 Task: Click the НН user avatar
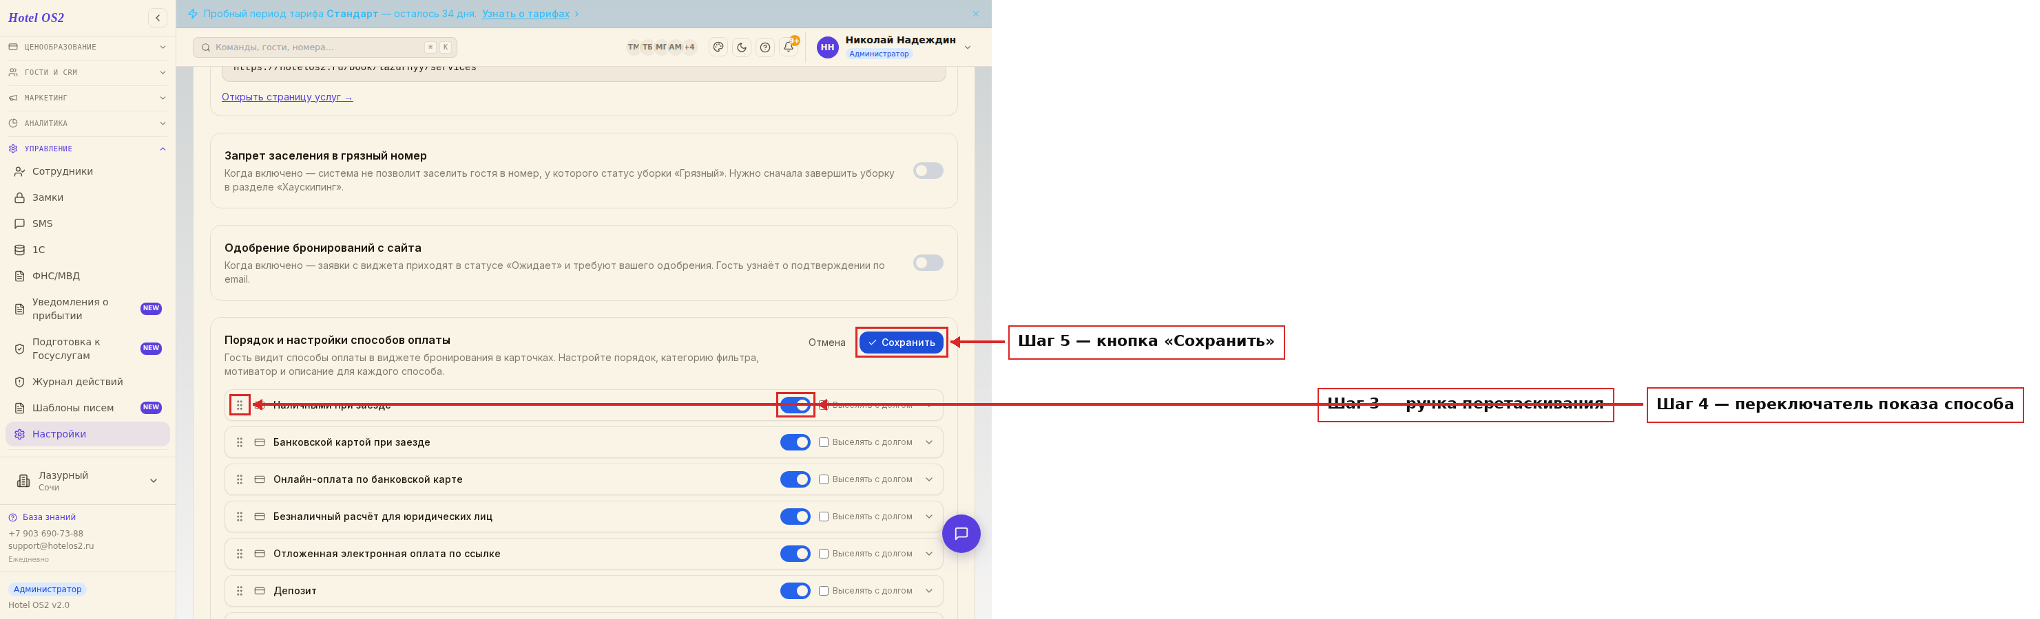click(826, 47)
